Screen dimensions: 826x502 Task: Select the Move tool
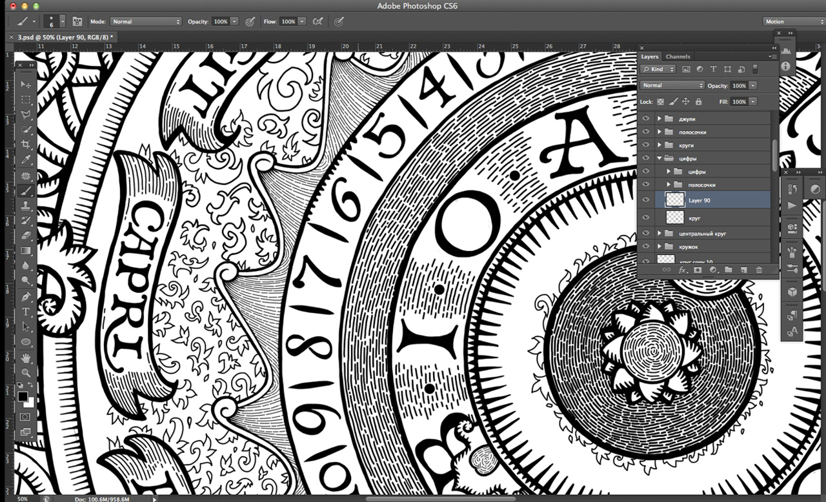[26, 85]
